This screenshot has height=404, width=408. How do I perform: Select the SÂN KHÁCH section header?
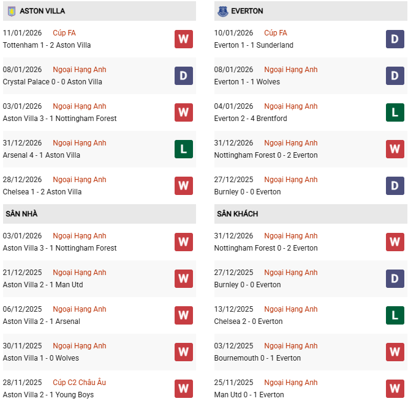pyautogui.click(x=237, y=214)
